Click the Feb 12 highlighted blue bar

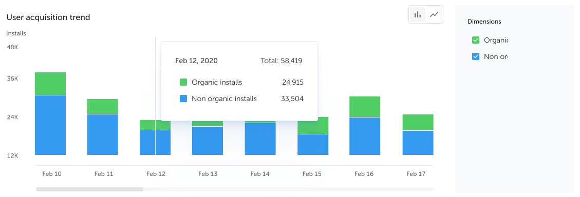155,143
